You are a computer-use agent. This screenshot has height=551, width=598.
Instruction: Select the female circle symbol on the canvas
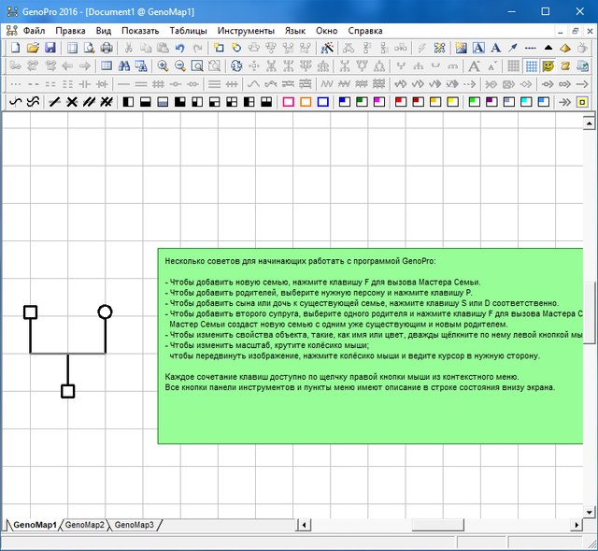pos(105,312)
